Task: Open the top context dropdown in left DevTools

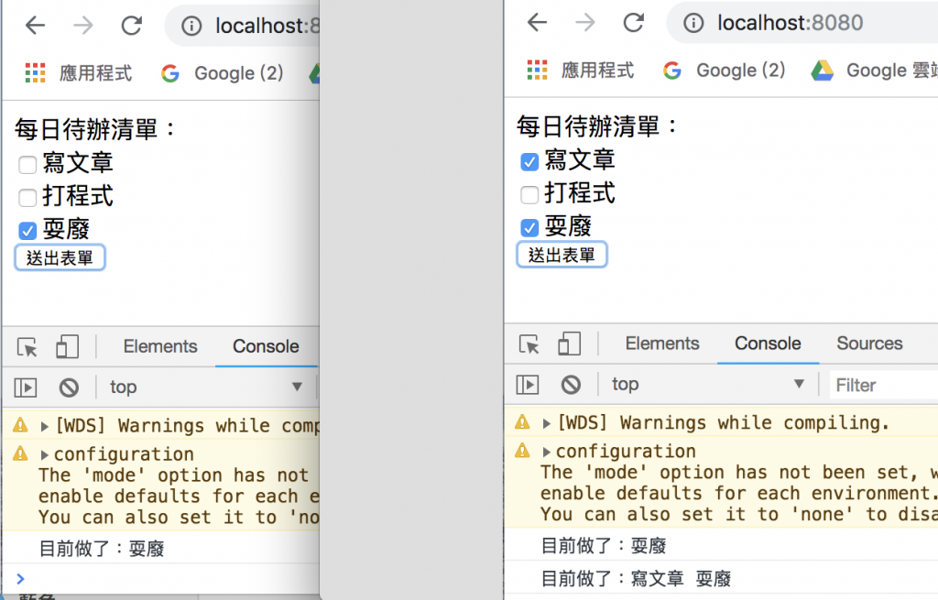Action: (206, 387)
